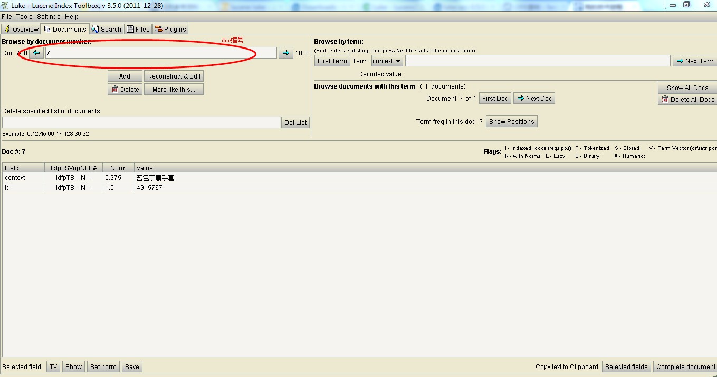Click the norm value 1.0
This screenshot has width=717, height=377.
[109, 188]
